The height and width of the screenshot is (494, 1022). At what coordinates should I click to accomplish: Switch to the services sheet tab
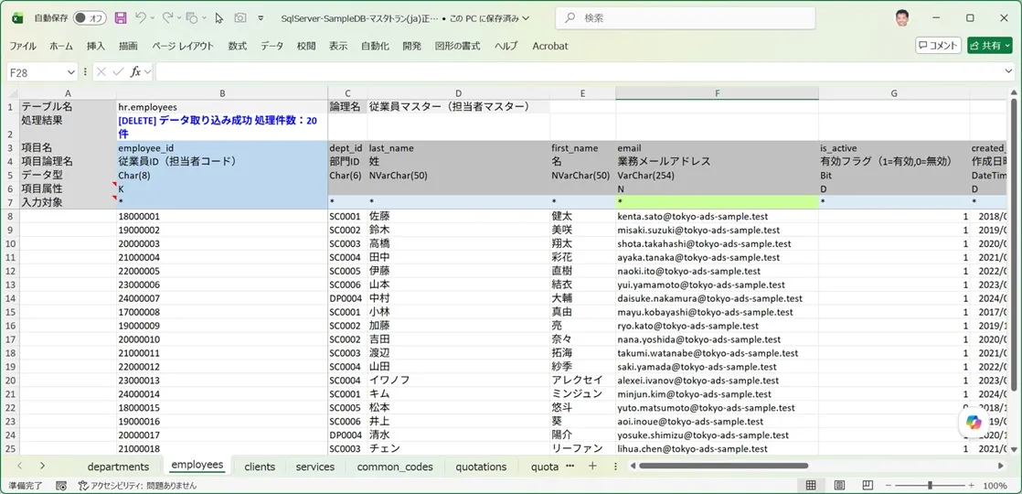click(314, 467)
